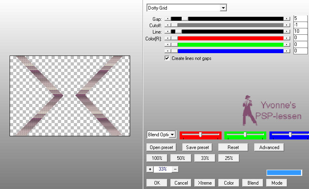Click the Gap slider thumb
The height and width of the screenshot is (189, 309).
click(x=185, y=19)
